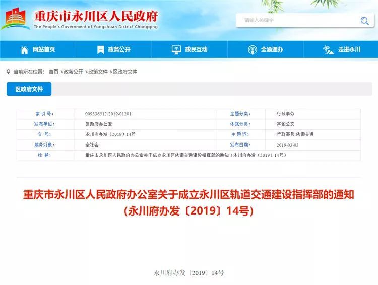Open the 走进永川 navigation item

(x=341, y=50)
